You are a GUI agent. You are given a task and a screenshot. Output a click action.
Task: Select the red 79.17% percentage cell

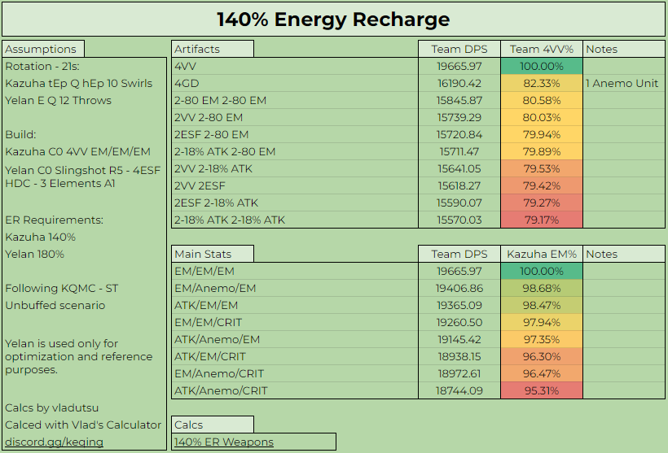tap(541, 220)
